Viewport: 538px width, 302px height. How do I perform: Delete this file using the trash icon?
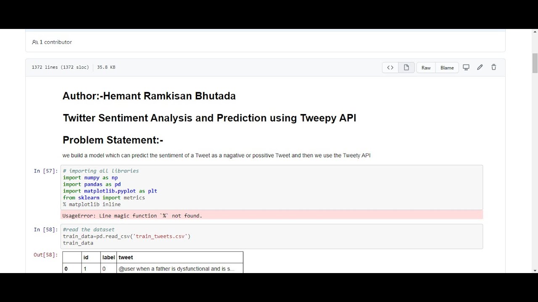[x=494, y=67]
